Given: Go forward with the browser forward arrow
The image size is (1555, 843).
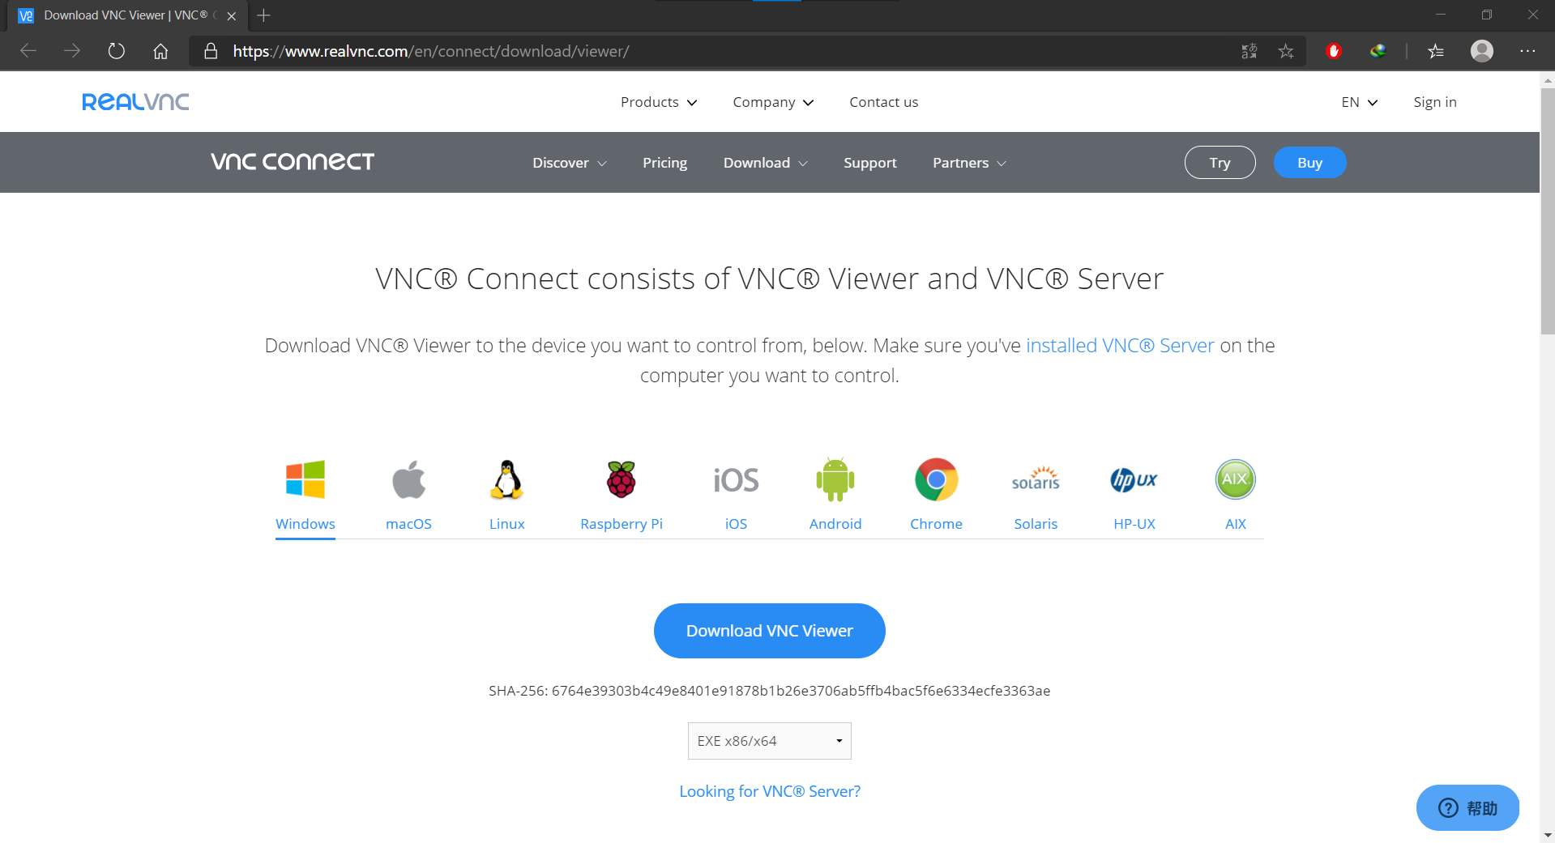Looking at the screenshot, I should [72, 51].
